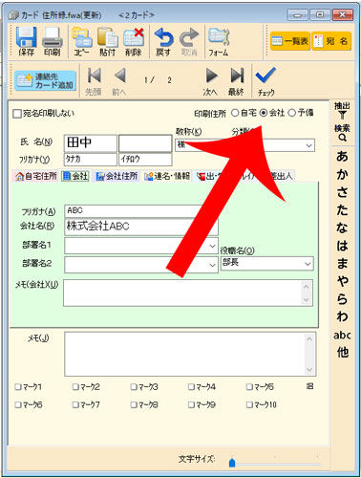Screen dimensions: 361x478
Task: Click the 取消 redo icon
Action: pos(189,41)
